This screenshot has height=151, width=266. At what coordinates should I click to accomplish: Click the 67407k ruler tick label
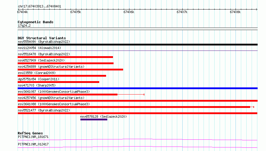182,12
